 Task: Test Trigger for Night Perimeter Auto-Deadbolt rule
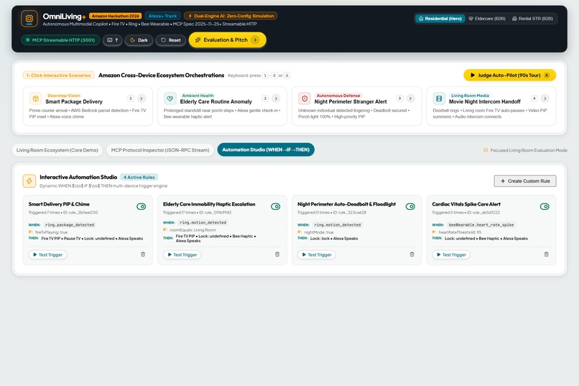click(x=317, y=254)
